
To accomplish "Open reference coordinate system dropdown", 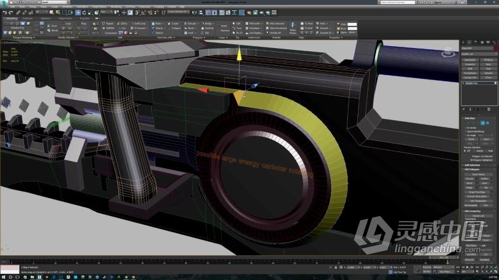I will pyautogui.click(x=107, y=12).
